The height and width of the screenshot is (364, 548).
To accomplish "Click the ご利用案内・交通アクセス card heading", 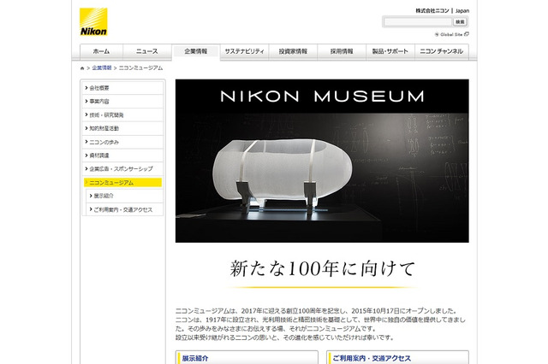I will pos(372,358).
